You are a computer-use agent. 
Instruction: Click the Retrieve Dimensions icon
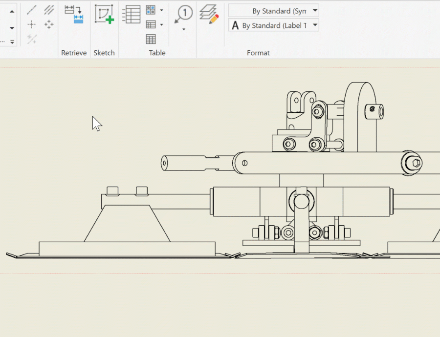(74, 14)
